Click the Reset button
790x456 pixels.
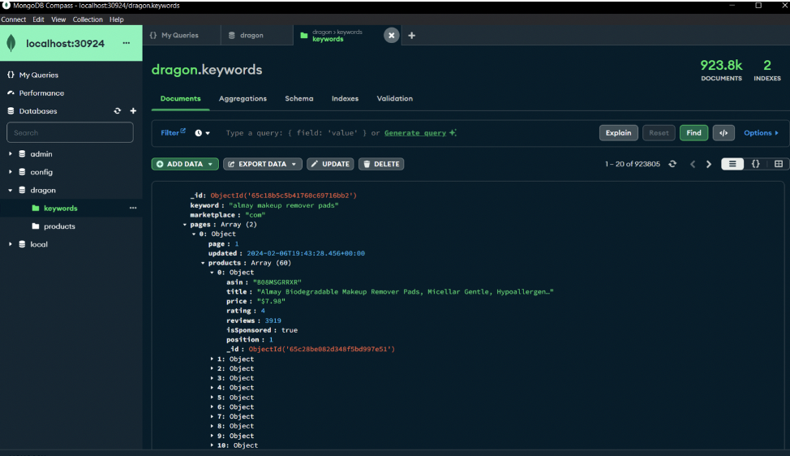[x=659, y=133]
